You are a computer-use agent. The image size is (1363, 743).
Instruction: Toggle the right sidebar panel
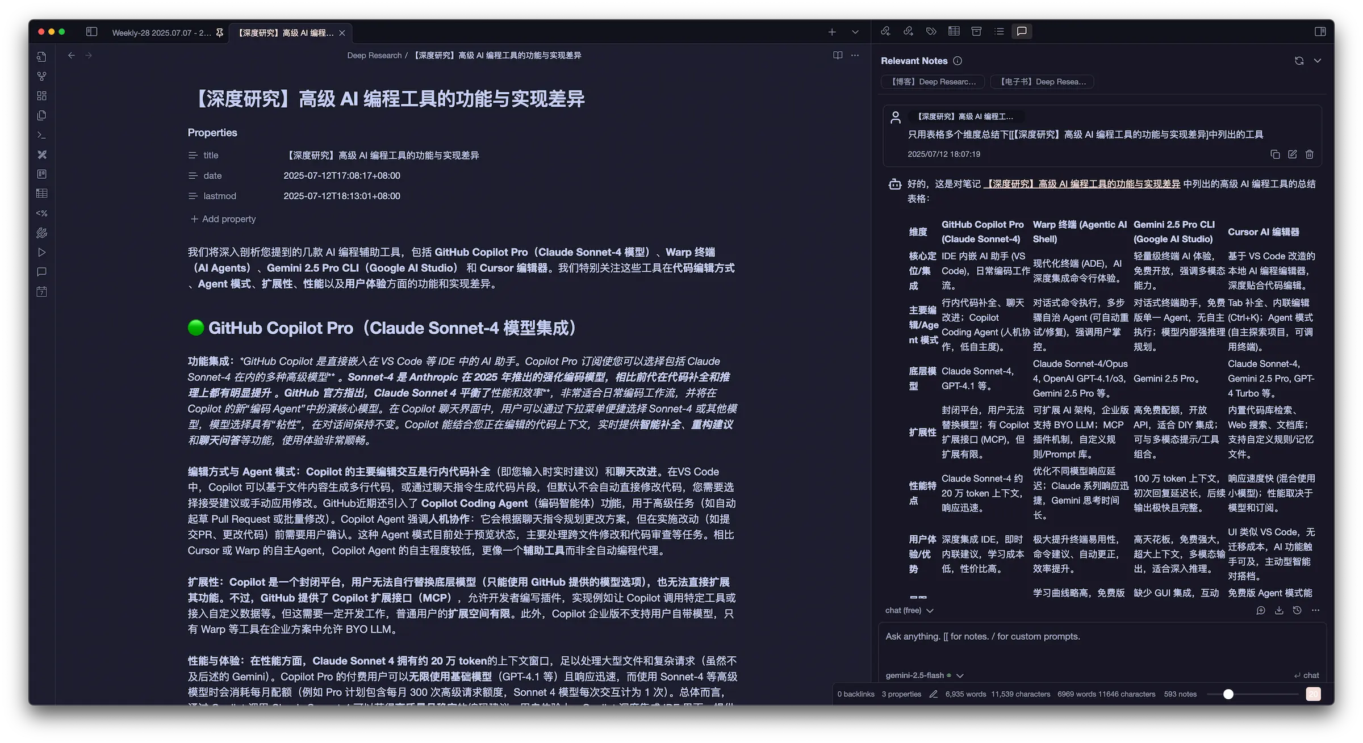pos(1320,31)
